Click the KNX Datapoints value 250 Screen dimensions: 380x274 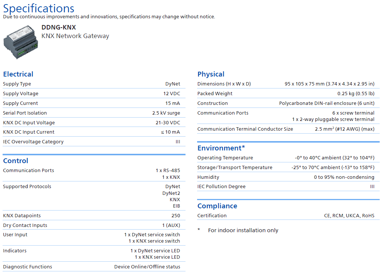(x=175, y=215)
